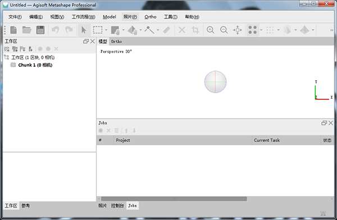This screenshot has height=220, width=337.
Task: Click the Current Task column header
Action: pyautogui.click(x=286, y=140)
